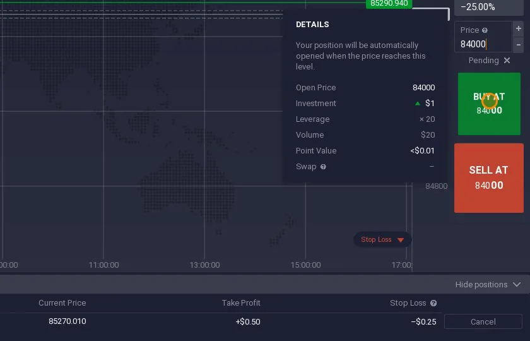Click the Leverage × 20 value
The height and width of the screenshot is (341, 530).
[x=427, y=119]
